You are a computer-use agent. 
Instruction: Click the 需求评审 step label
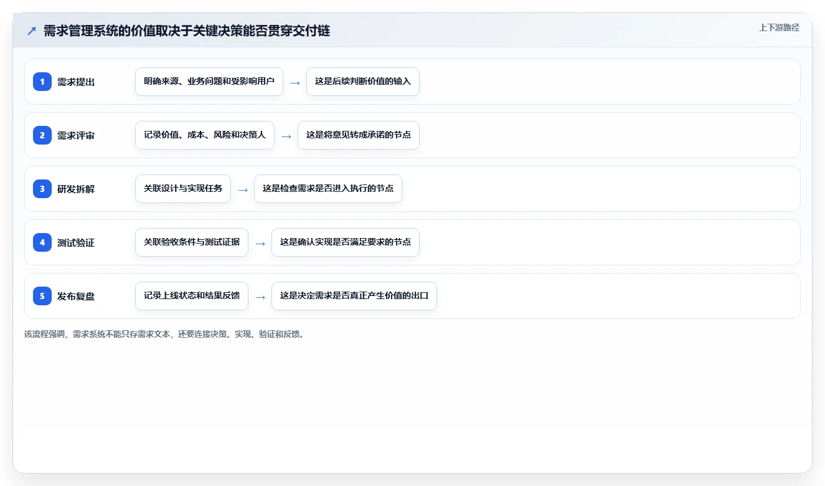[x=76, y=135]
